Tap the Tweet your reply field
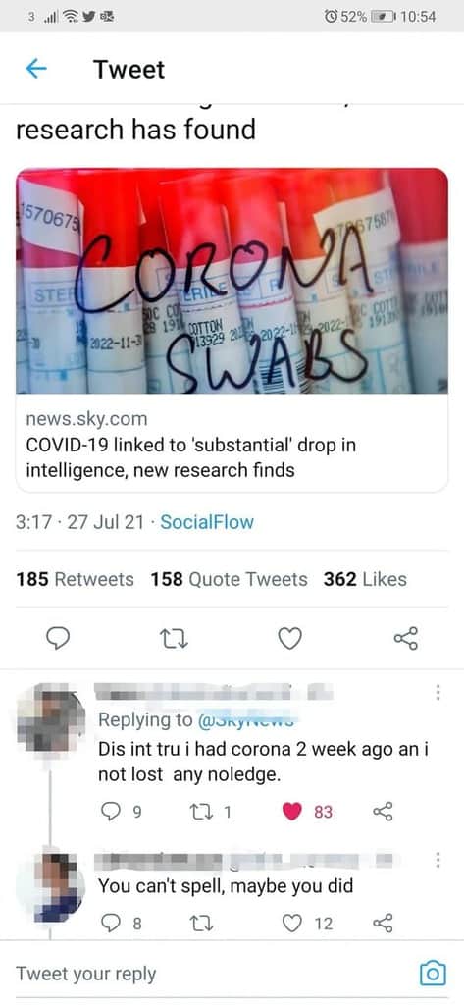 (212, 973)
